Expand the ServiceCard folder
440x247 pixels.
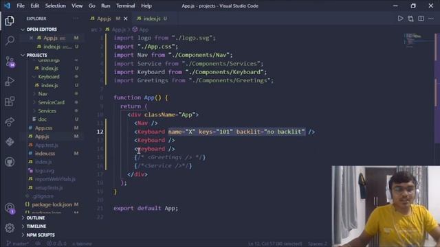[x=51, y=102]
